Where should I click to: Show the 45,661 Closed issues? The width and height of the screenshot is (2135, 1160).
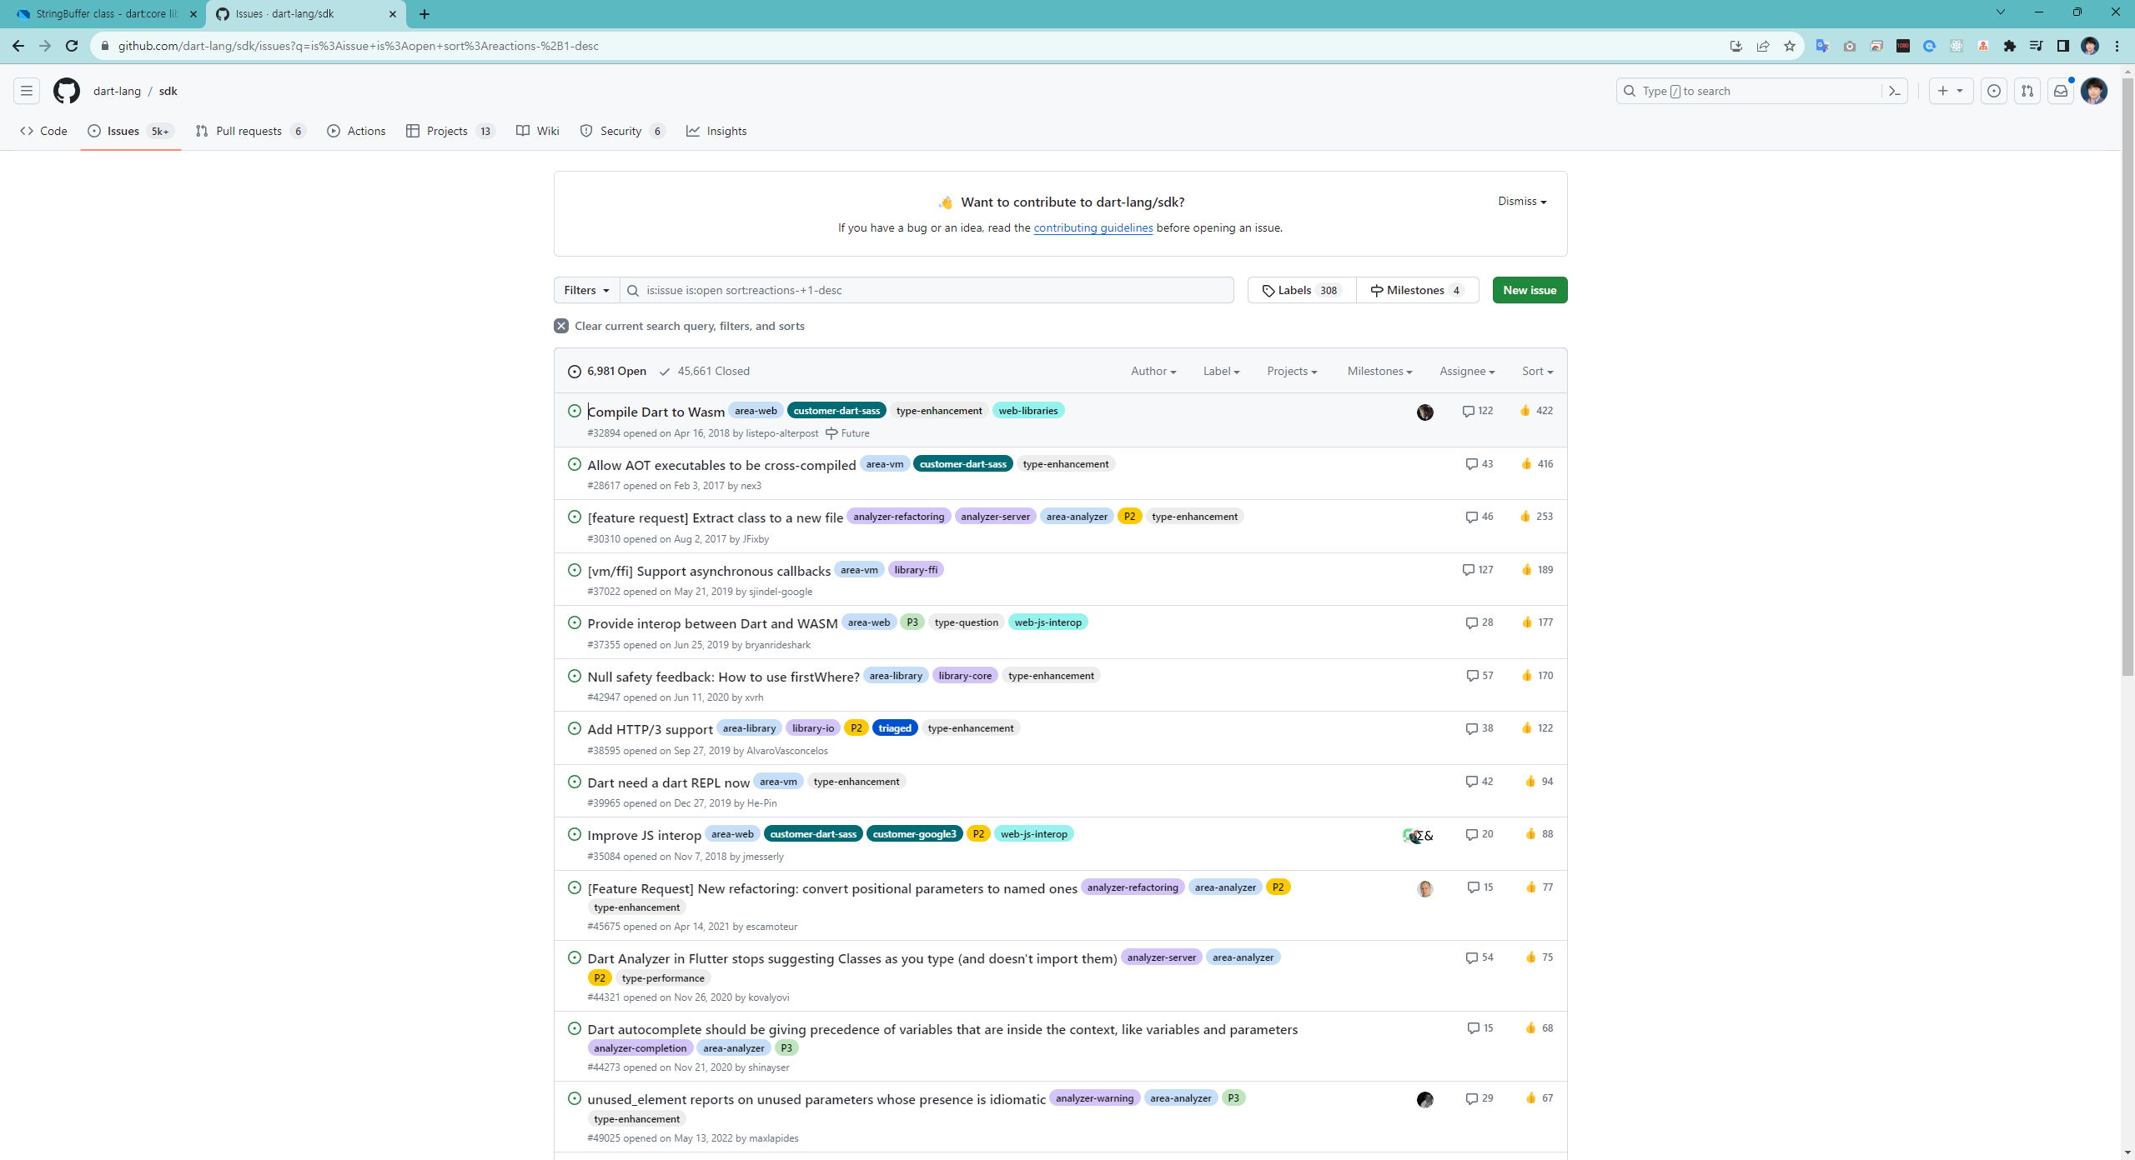705,371
